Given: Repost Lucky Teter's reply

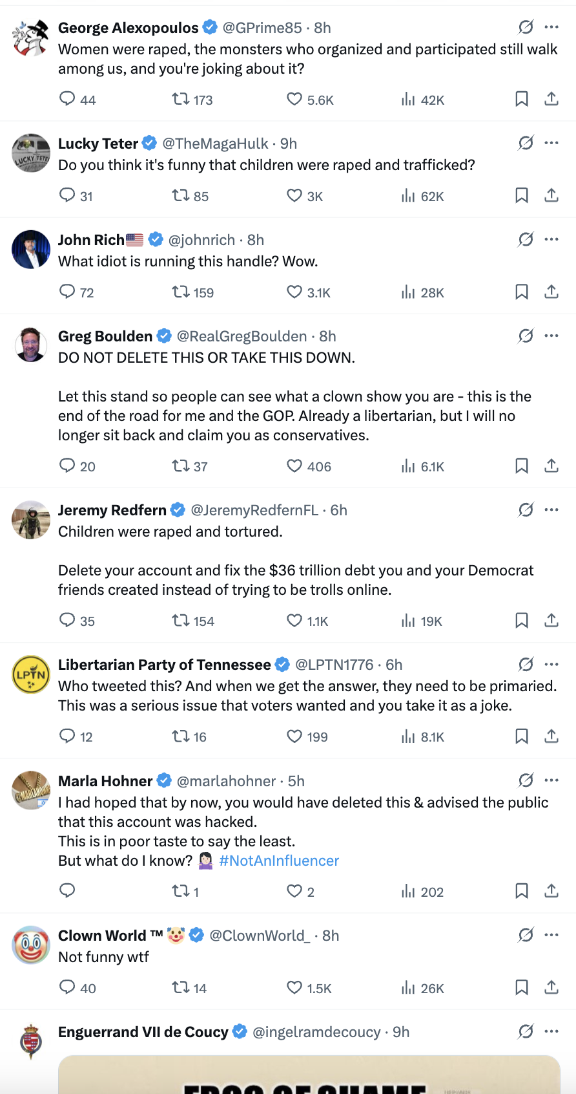Looking at the screenshot, I should click(x=181, y=196).
